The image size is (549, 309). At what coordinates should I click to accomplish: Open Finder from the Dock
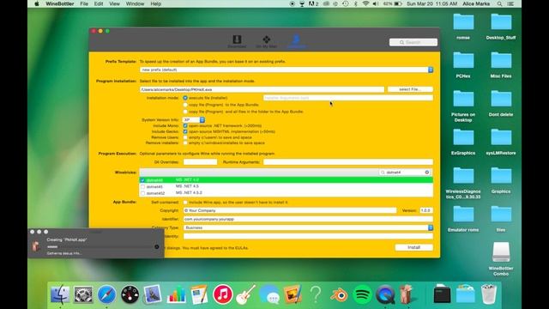click(x=60, y=294)
